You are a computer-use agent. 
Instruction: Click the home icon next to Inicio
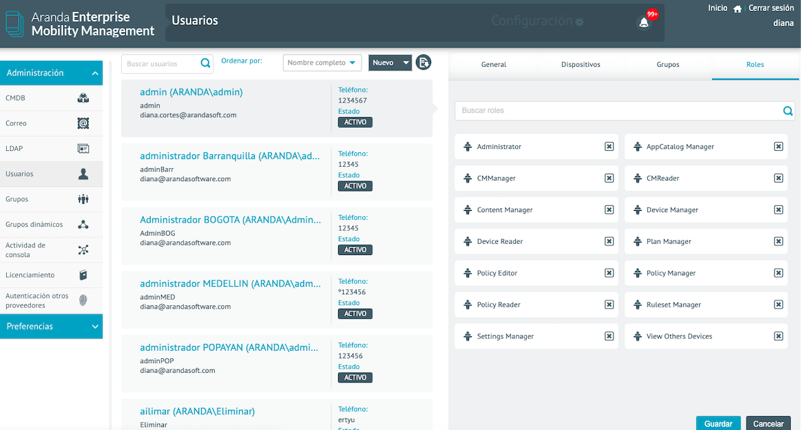tap(738, 9)
